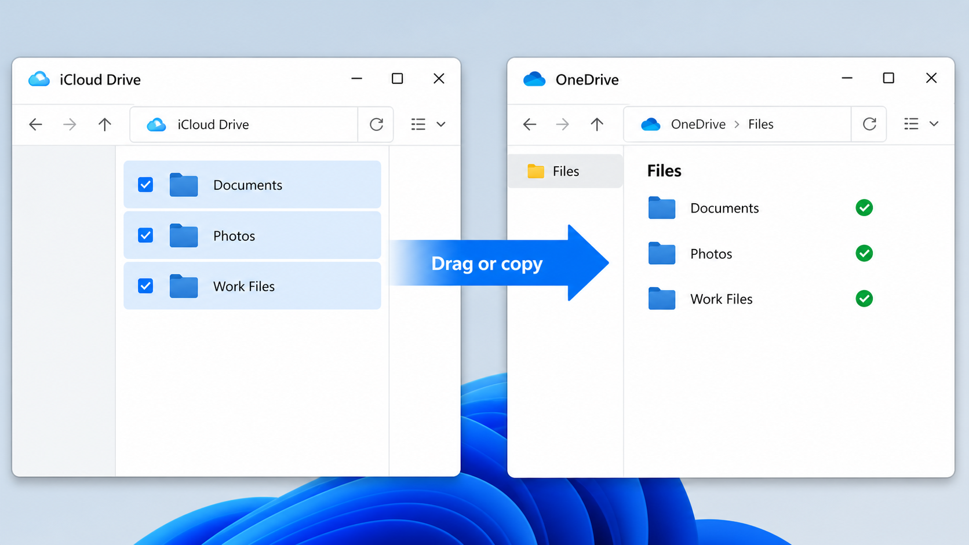Close the OneDrive window
This screenshot has width=969, height=545.
coord(931,78)
